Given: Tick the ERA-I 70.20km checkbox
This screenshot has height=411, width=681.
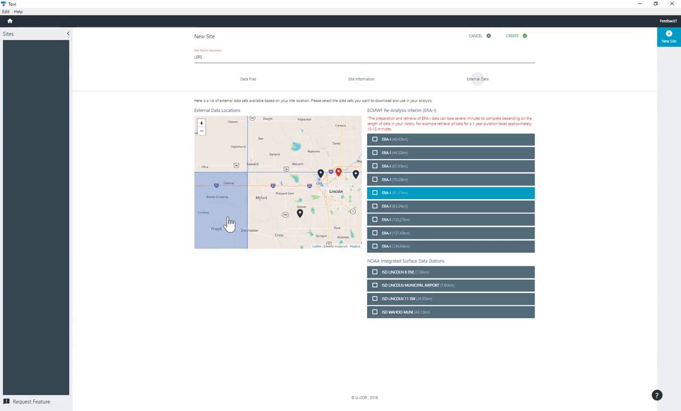Looking at the screenshot, I should (375, 179).
